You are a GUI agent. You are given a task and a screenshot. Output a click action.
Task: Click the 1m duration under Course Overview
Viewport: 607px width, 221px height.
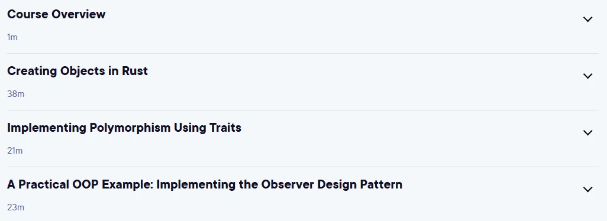pyautogui.click(x=12, y=37)
